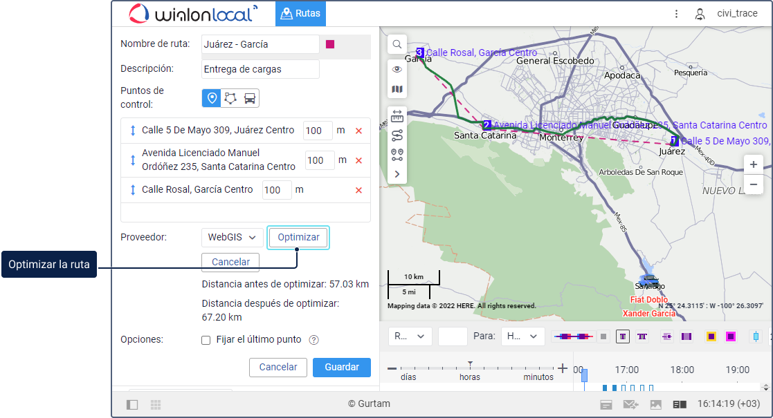Select the nearest units marker tool
Screen dimensions: 773x418
[x=397, y=155]
